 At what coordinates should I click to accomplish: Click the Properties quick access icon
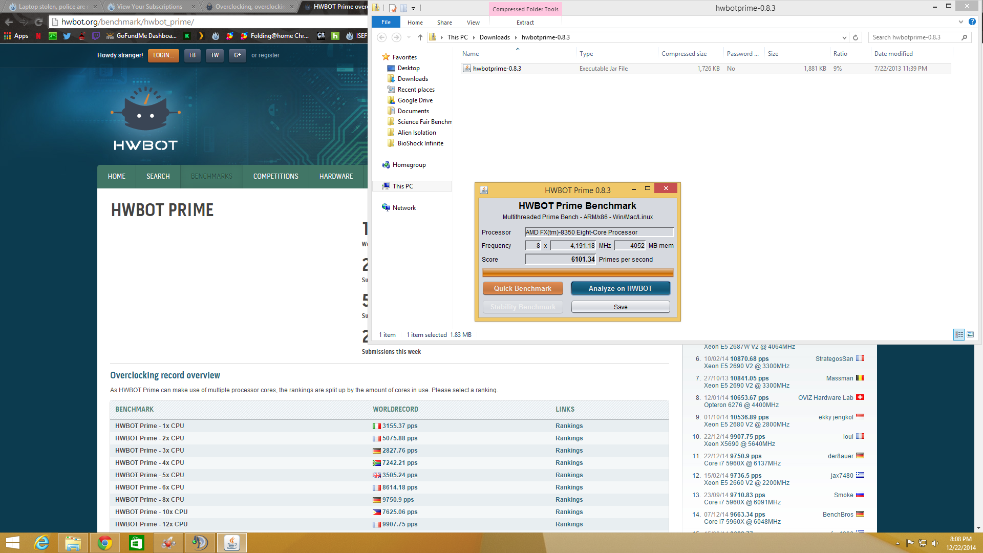(393, 8)
